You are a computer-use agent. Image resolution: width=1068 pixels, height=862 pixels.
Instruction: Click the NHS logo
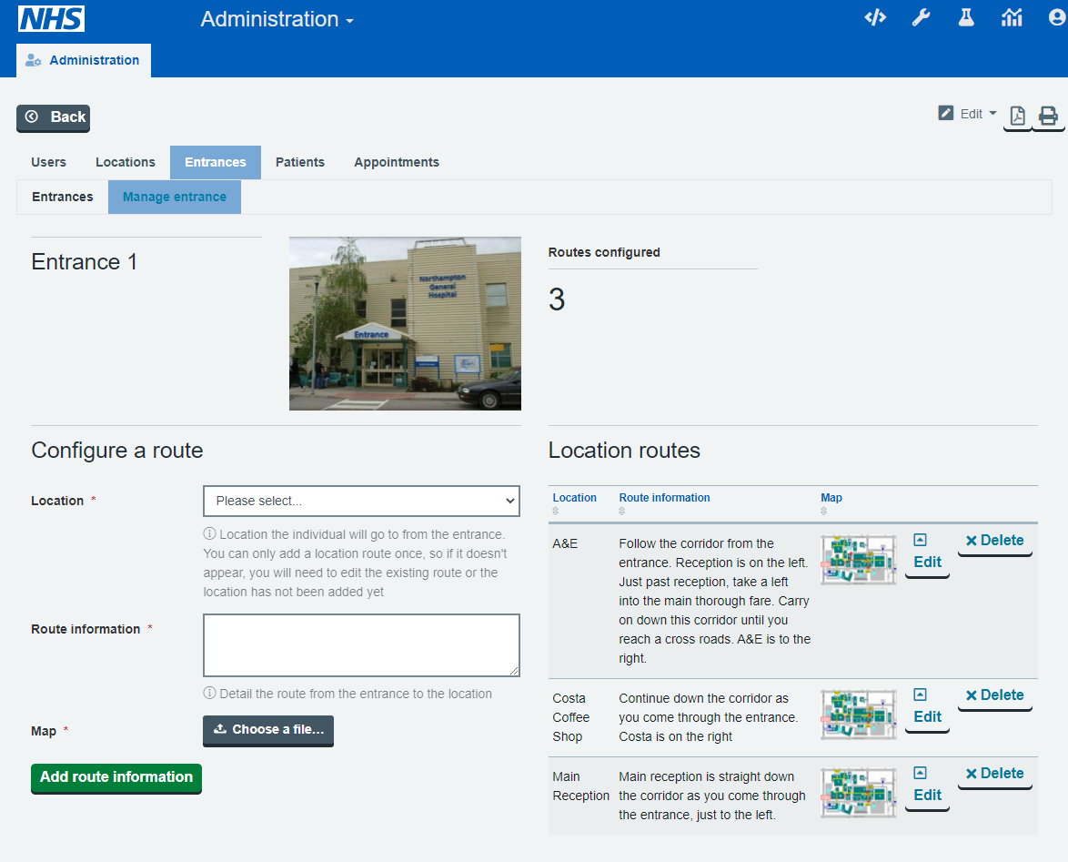tap(51, 19)
